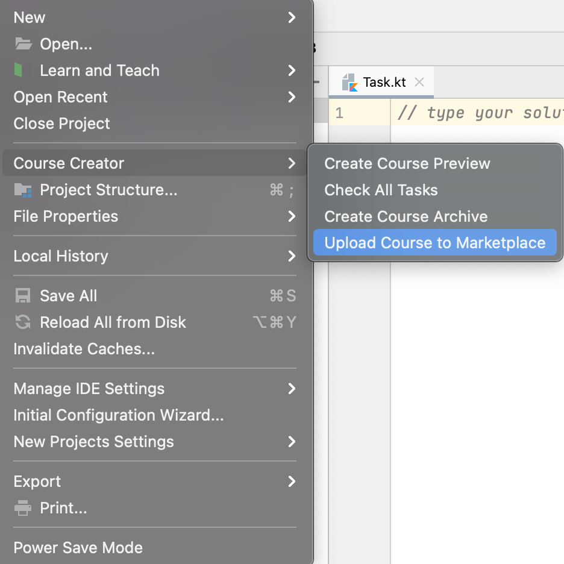Click the Reload All from Disk icon
This screenshot has width=564, height=564.
pyautogui.click(x=23, y=322)
